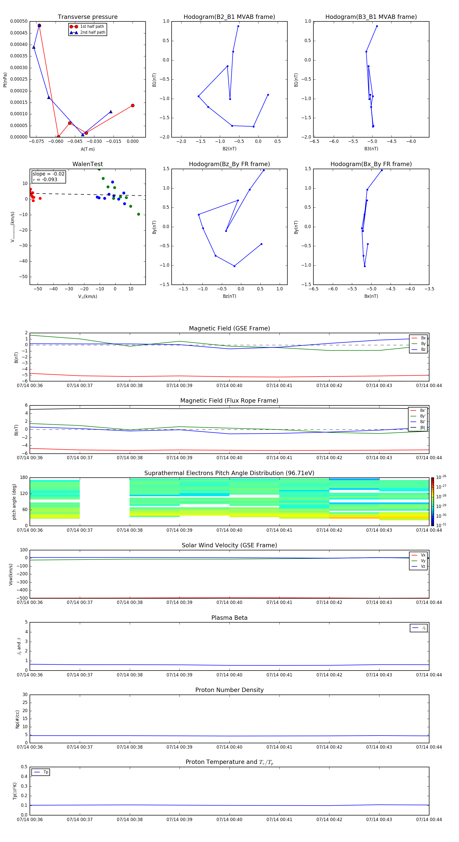Click the Bz' entry in Flux Rope legend

tap(418, 422)
